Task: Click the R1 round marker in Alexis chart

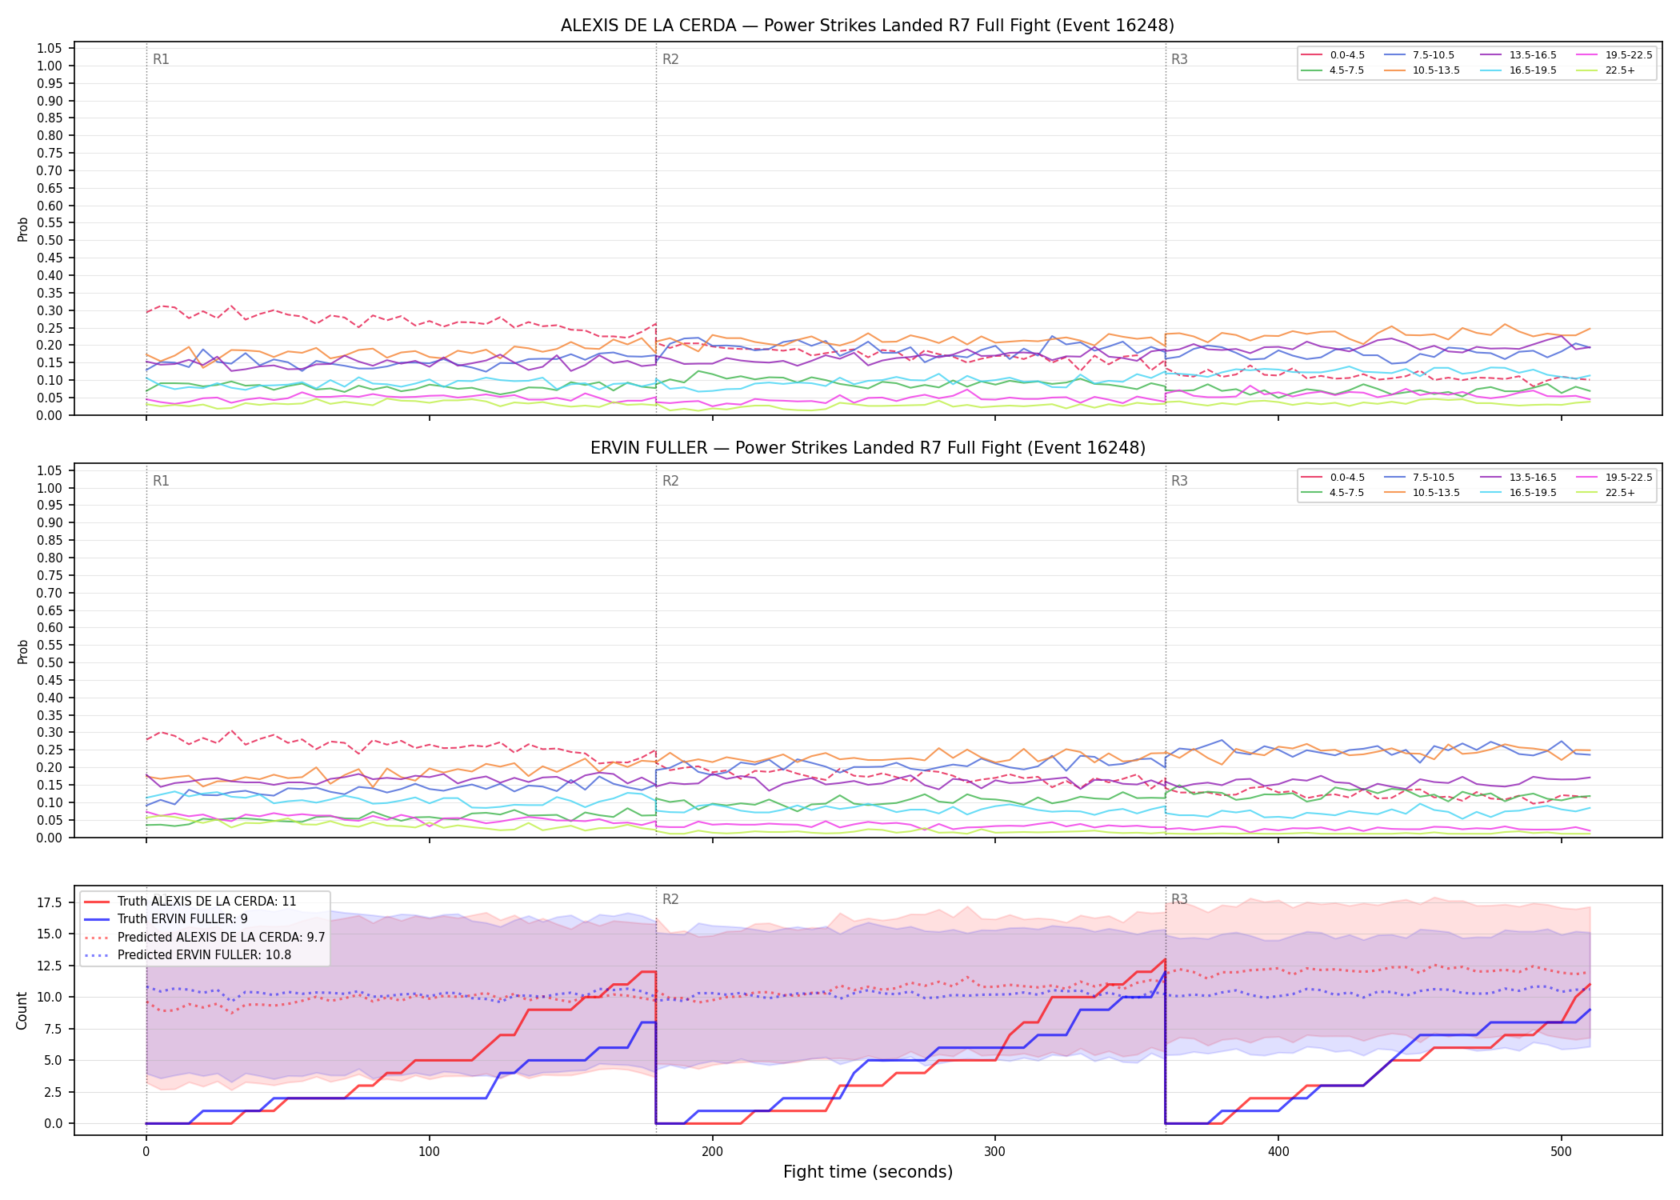Action: pos(161,59)
